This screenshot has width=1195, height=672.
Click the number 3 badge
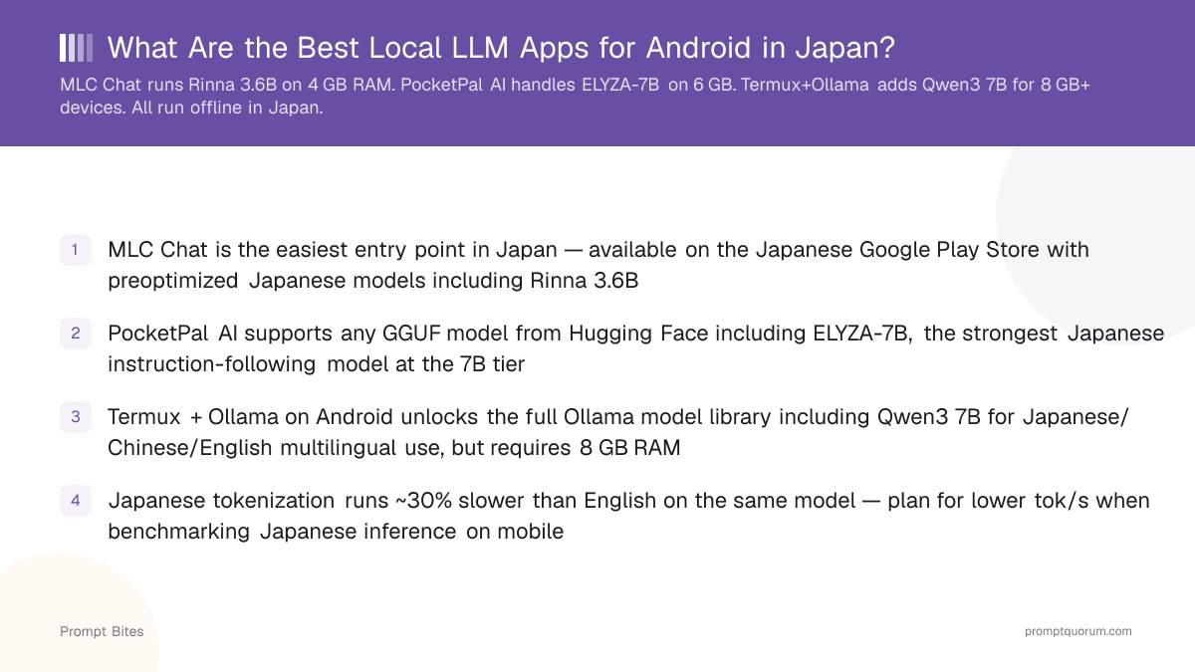(76, 417)
